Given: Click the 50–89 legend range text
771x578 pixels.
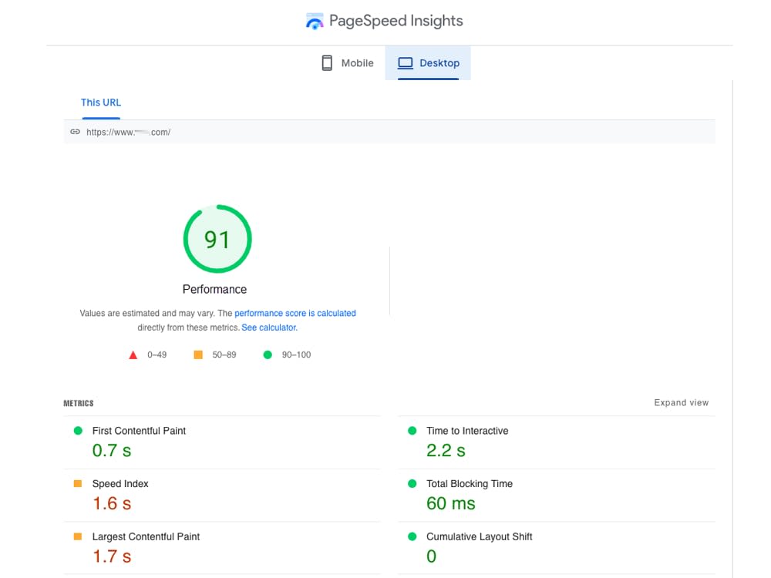Looking at the screenshot, I should pyautogui.click(x=224, y=355).
